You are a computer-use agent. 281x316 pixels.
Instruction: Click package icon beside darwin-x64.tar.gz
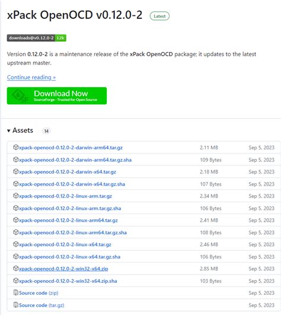click(x=16, y=171)
